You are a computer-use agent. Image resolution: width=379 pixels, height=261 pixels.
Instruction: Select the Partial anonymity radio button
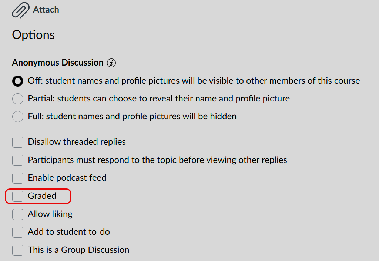point(18,99)
